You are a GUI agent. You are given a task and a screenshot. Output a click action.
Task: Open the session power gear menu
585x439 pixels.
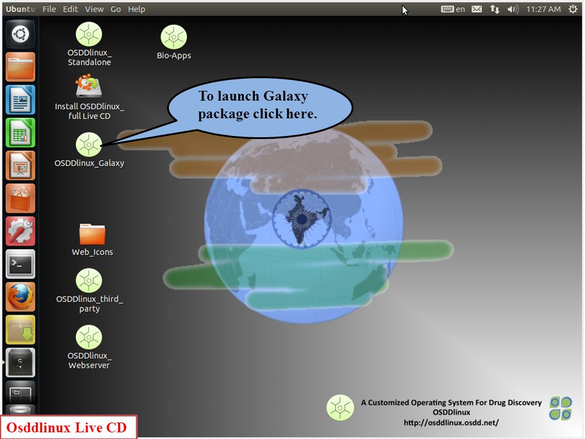point(573,9)
